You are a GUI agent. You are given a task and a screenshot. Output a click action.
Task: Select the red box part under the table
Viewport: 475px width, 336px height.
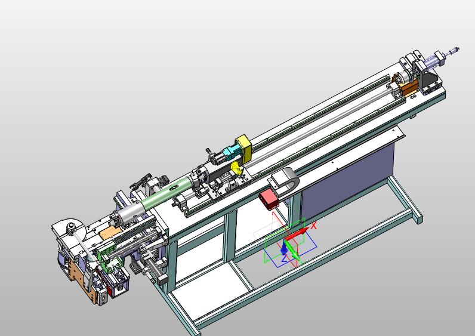pos(269,199)
